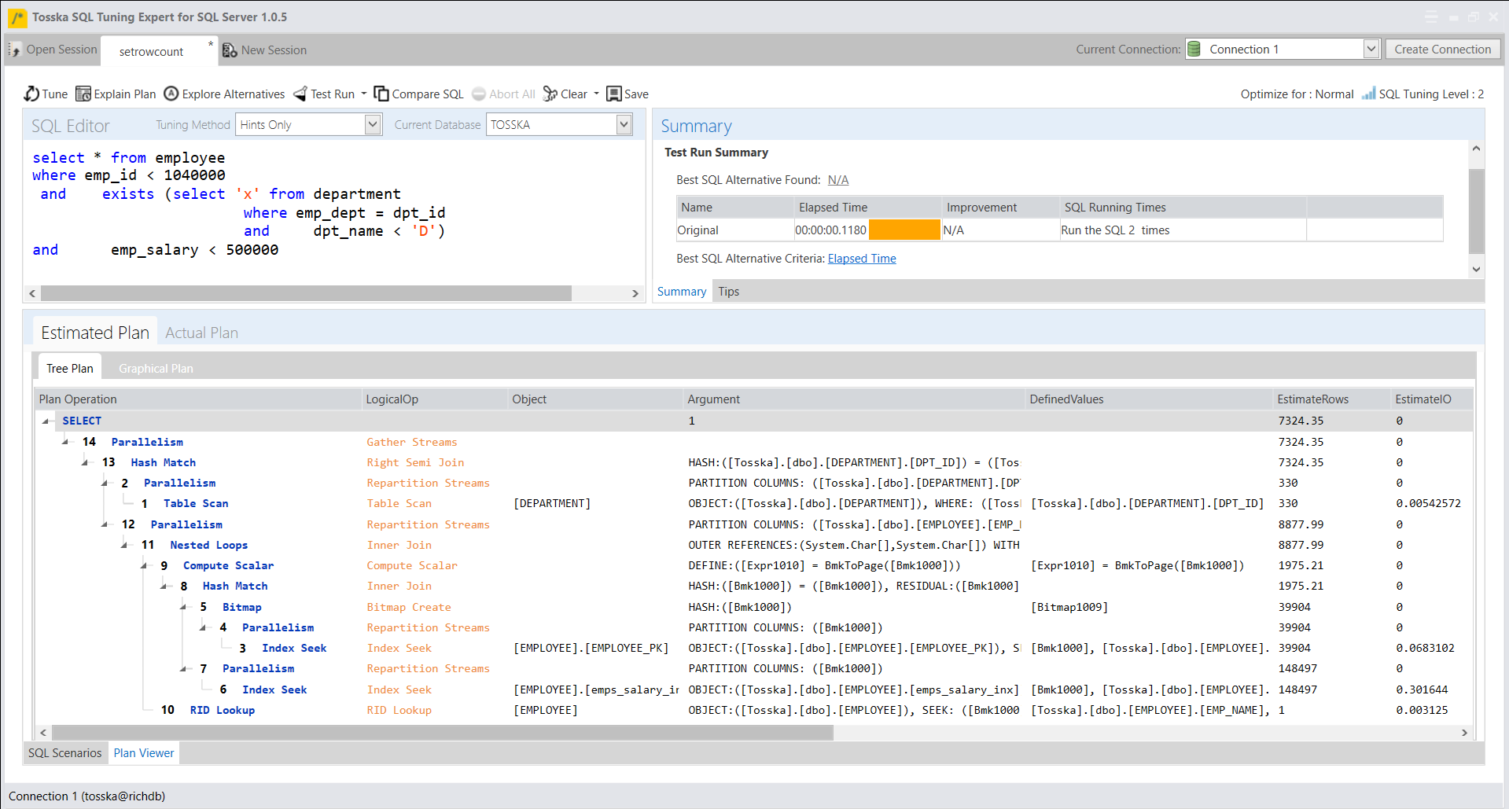The image size is (1509, 809).
Task: Click the Abort All icon
Action: point(479,94)
